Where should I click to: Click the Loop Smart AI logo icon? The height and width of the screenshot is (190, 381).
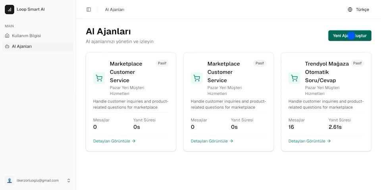tap(10, 9)
